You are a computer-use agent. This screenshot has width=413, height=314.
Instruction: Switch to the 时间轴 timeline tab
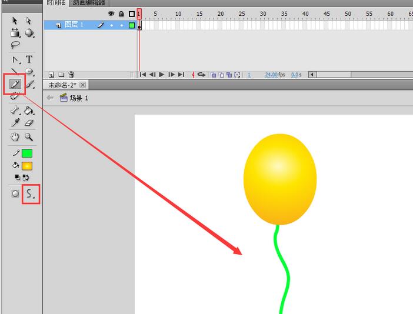pos(56,3)
